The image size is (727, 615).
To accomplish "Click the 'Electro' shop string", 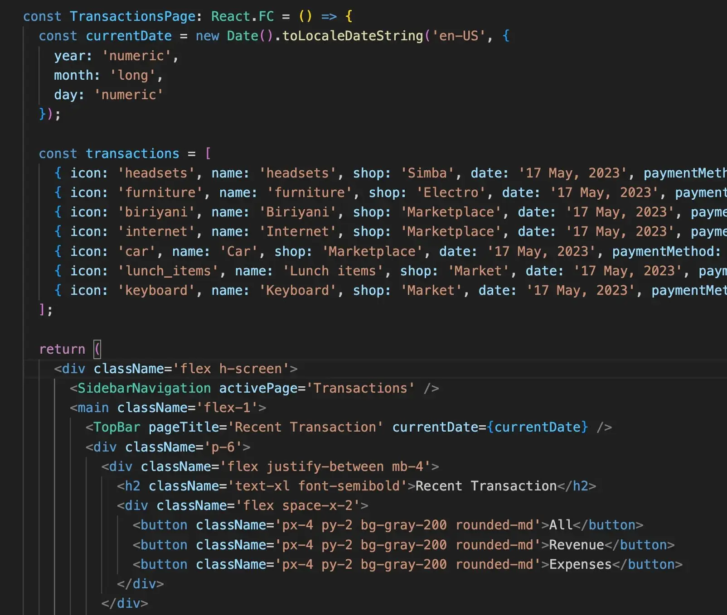I will coord(451,192).
